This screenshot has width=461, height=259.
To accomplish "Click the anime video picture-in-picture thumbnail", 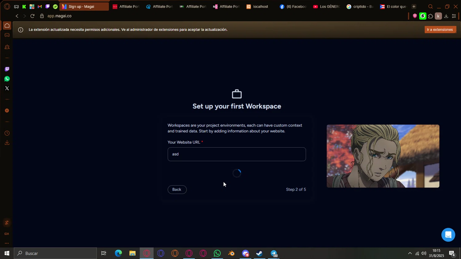I will (x=383, y=156).
